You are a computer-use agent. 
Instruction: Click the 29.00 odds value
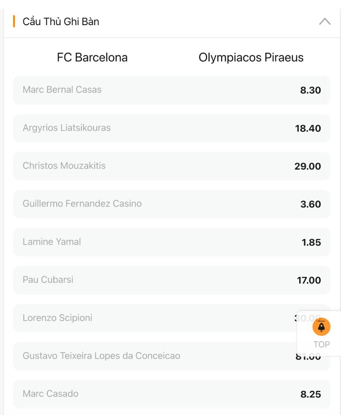click(x=307, y=167)
